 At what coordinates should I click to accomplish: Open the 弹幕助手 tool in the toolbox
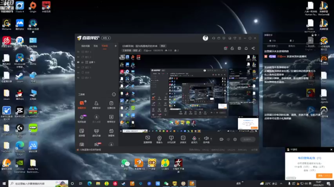(82, 105)
